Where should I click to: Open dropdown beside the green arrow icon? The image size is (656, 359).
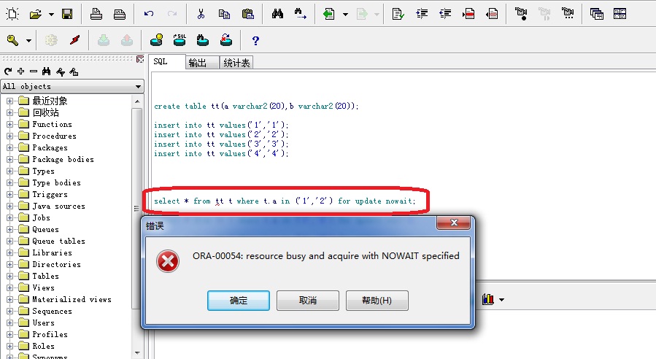tap(345, 15)
